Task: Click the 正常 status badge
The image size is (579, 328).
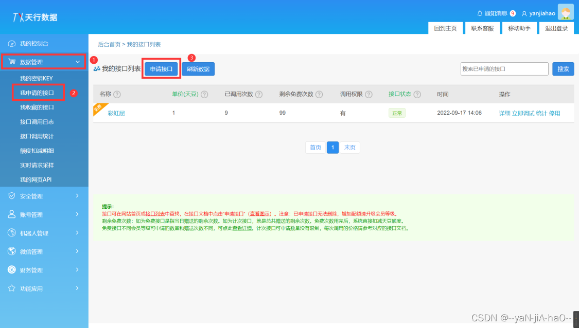Action: (397, 113)
